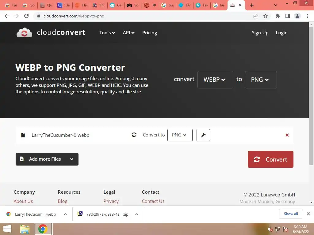Go back with the browser back arrow
Image resolution: width=314 pixels, height=235 pixels.
coord(7,16)
